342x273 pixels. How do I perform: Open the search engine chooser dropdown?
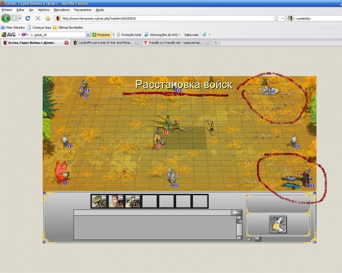tap(294, 18)
